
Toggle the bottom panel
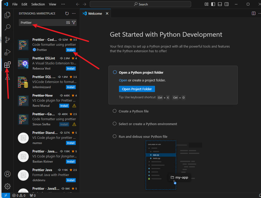(220, 4)
